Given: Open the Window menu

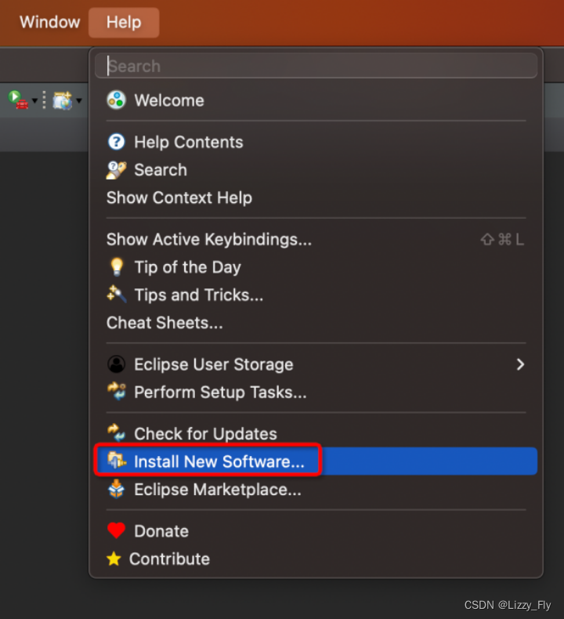Looking at the screenshot, I should [x=49, y=23].
